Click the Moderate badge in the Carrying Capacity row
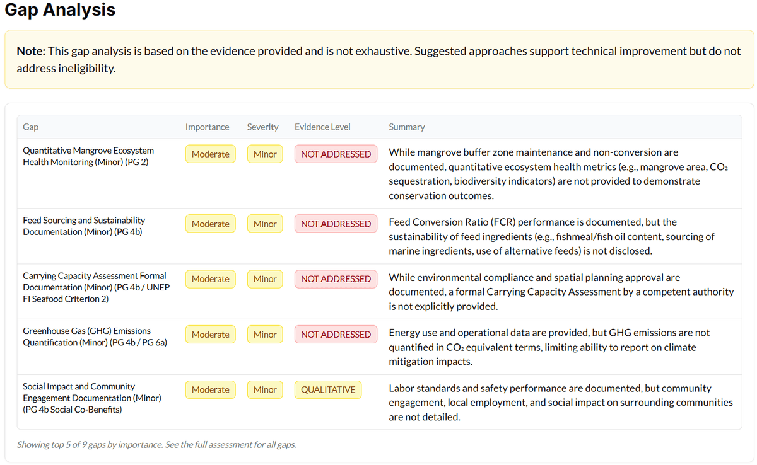This screenshot has height=465, width=757. pos(211,279)
